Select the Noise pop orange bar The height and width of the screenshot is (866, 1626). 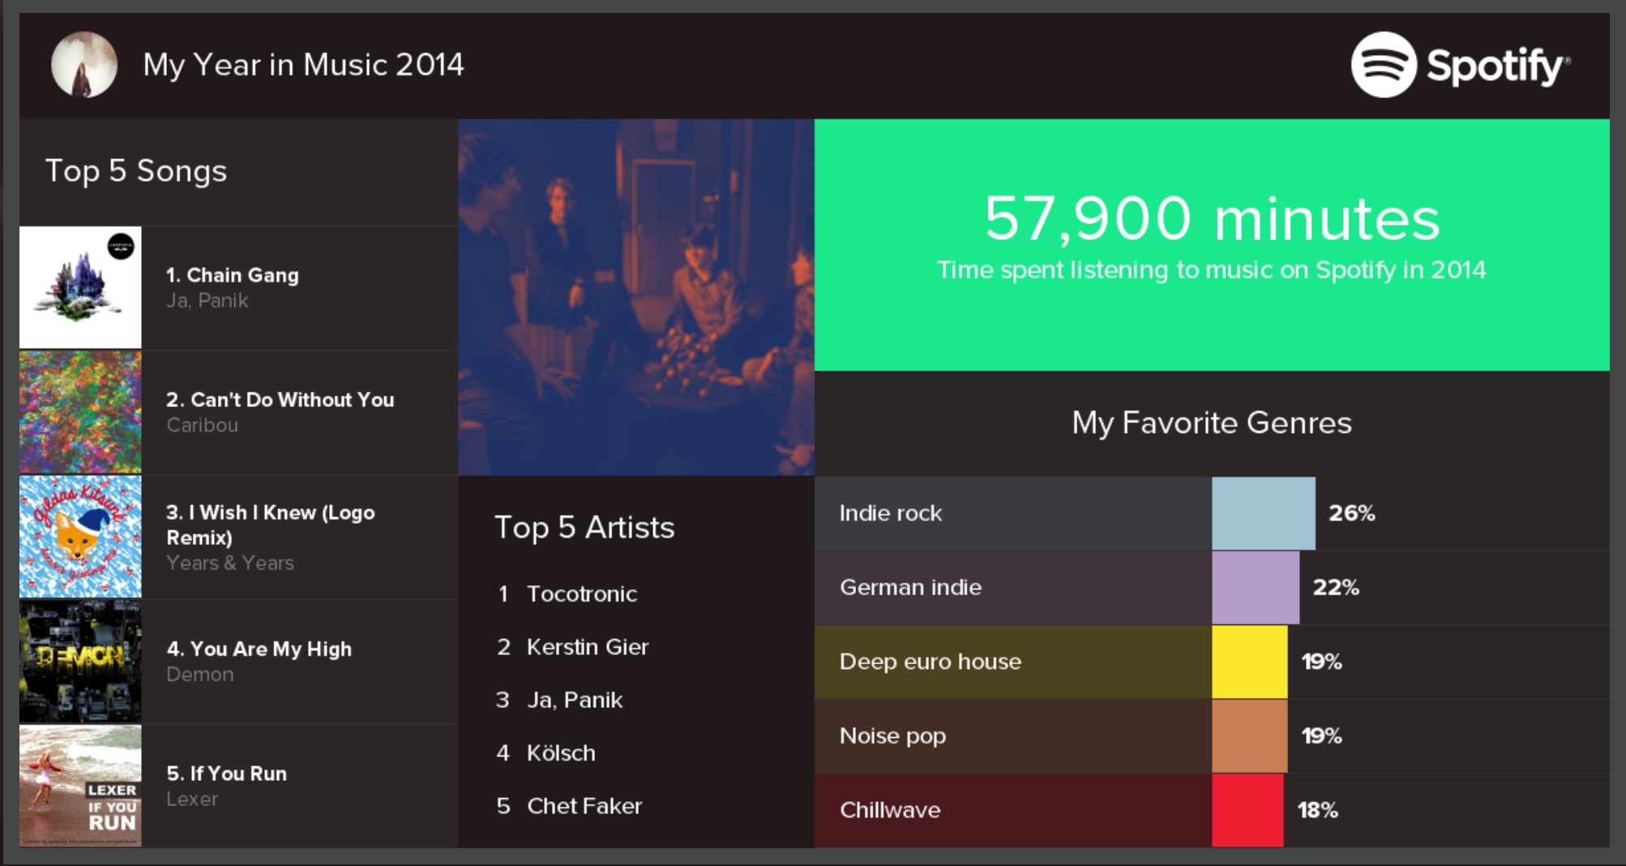[1250, 735]
